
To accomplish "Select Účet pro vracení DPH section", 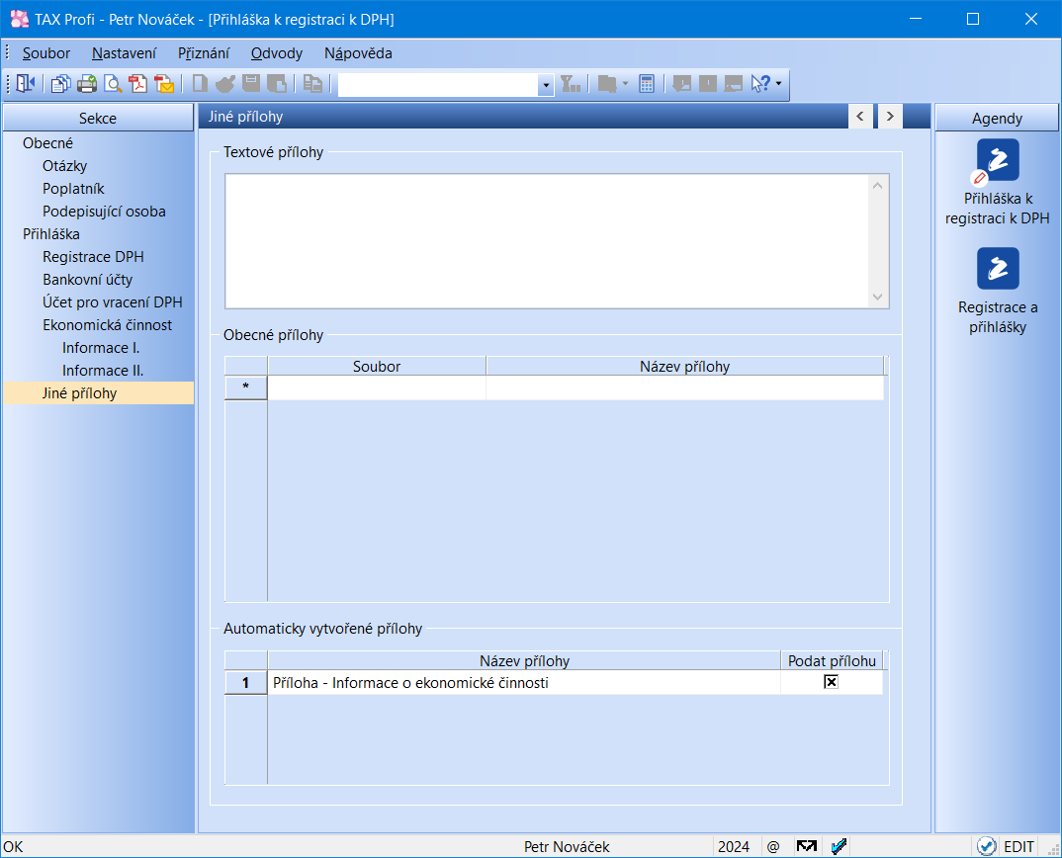I will (113, 302).
